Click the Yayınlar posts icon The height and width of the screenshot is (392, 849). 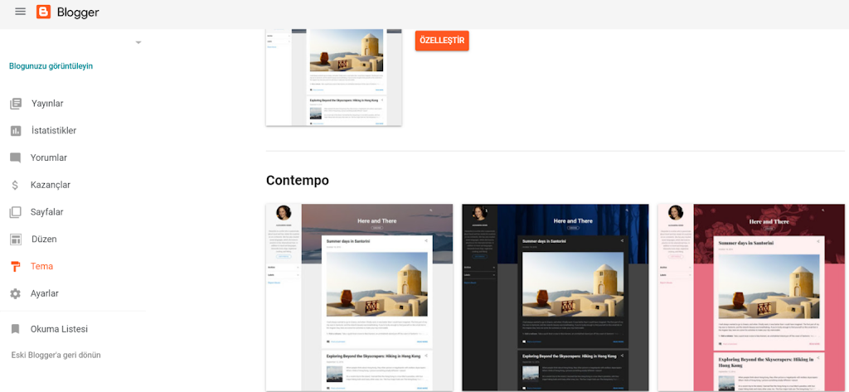pos(15,104)
